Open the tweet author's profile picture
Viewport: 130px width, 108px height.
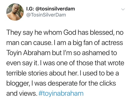15,12
